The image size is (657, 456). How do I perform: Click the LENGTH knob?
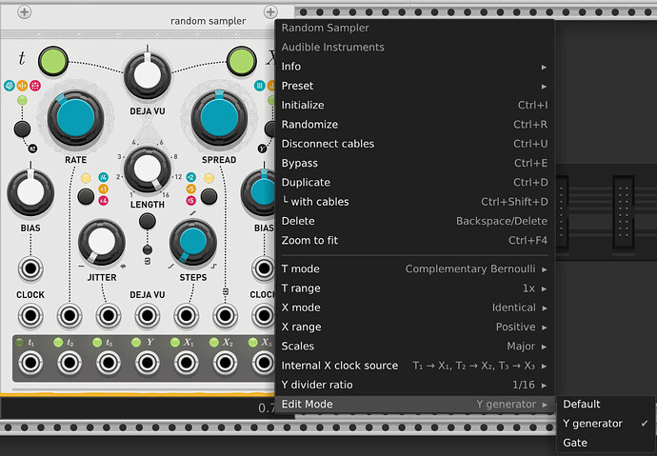coord(147,169)
